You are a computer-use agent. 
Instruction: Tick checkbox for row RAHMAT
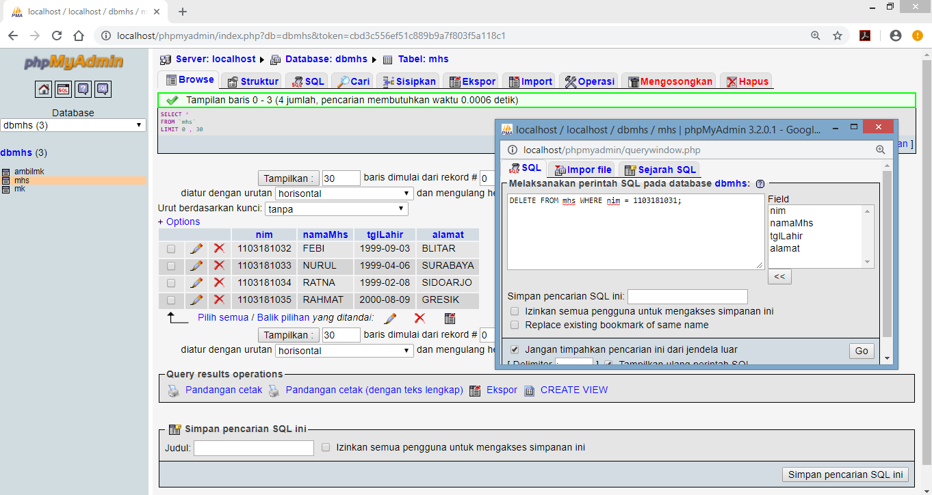coord(171,300)
